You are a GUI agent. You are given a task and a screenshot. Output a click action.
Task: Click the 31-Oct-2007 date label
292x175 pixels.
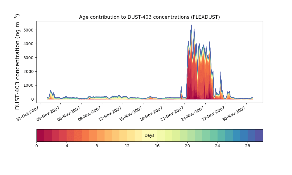pyautogui.click(x=28, y=113)
